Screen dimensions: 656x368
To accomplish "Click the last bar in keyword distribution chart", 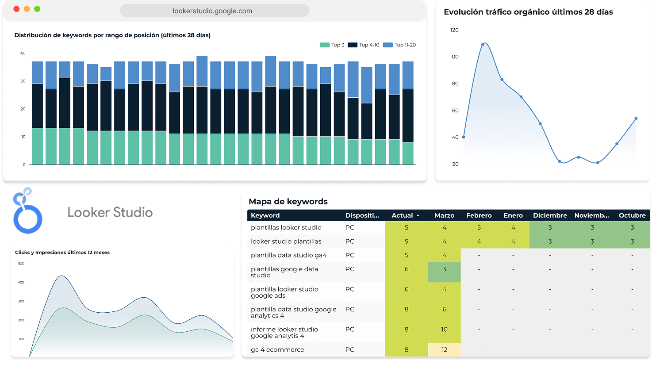I will point(408,113).
